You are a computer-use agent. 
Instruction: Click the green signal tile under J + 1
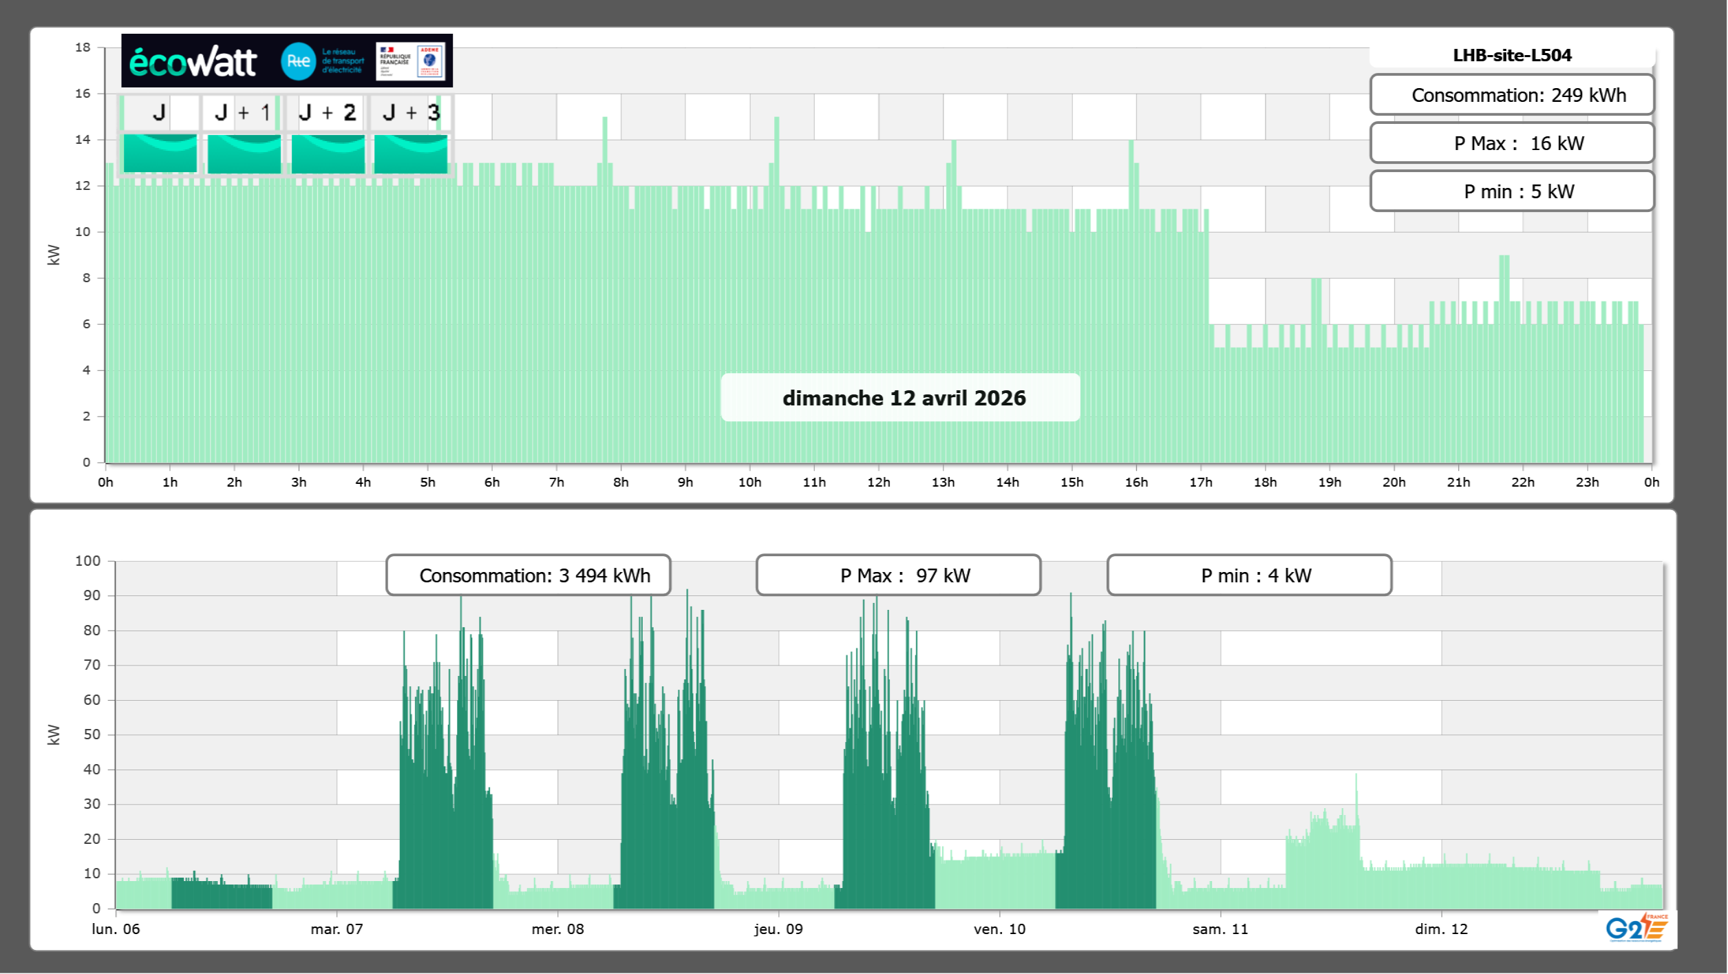[244, 153]
